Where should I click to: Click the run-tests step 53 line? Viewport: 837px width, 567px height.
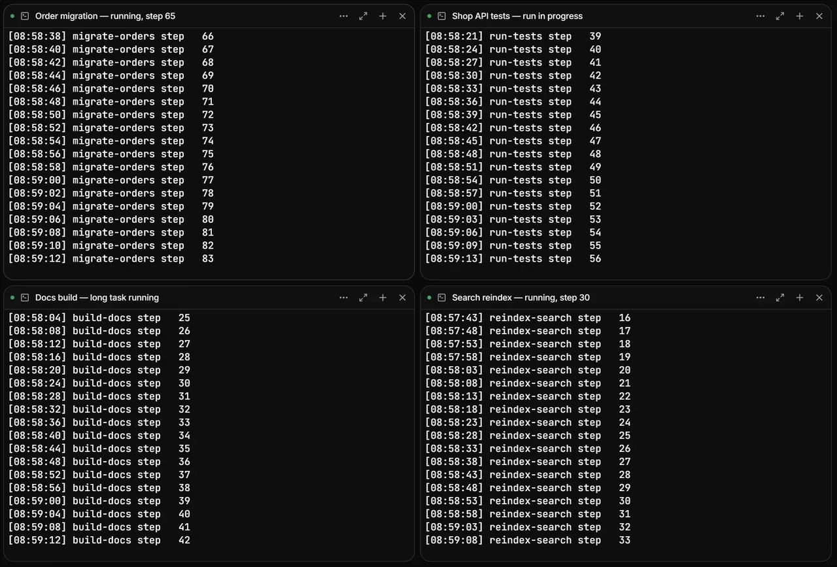[513, 220]
